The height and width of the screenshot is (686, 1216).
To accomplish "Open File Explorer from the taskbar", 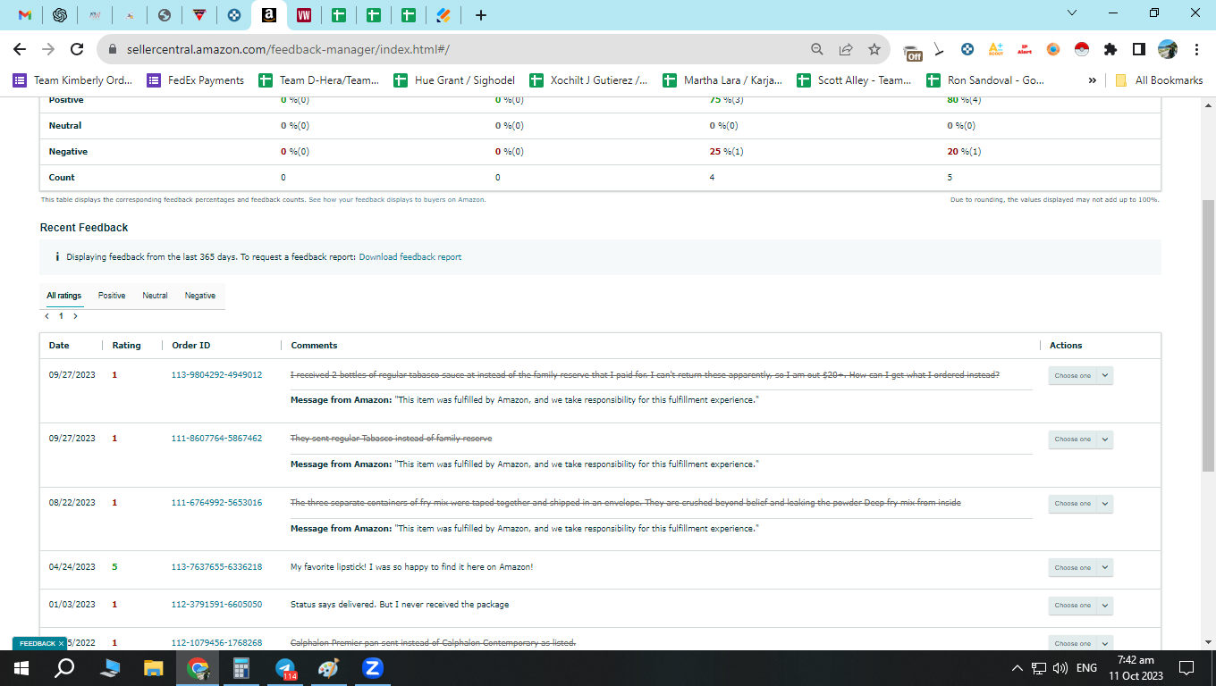I will [154, 668].
